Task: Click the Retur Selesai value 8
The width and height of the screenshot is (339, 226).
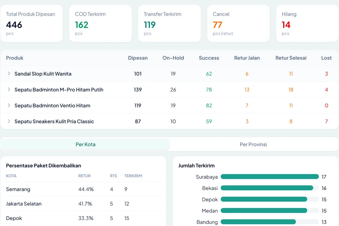Action: click(291, 121)
